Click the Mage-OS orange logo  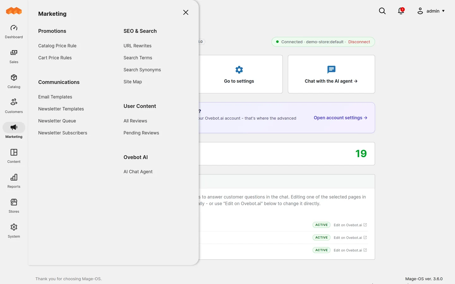(14, 11)
